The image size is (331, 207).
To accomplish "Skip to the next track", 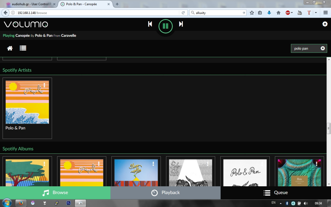I will (x=181, y=24).
